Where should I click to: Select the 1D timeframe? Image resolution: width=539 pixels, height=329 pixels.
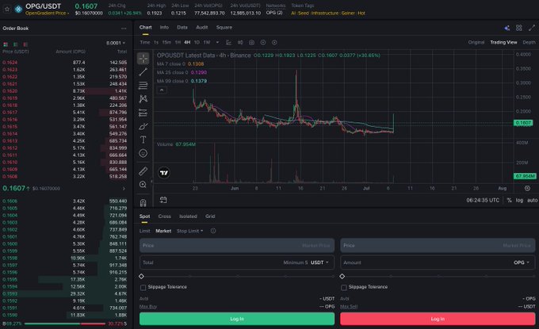197,42
